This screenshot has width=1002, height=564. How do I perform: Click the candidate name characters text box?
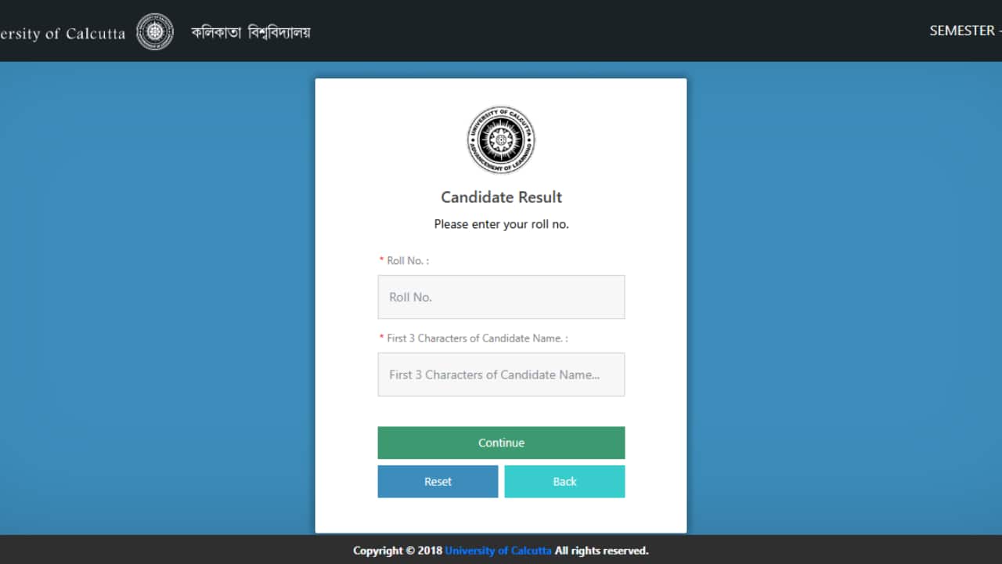click(x=501, y=374)
